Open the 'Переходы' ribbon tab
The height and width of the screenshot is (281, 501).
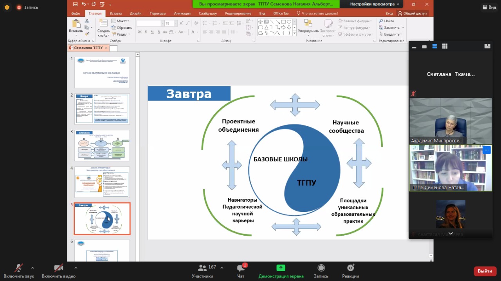tap(158, 13)
